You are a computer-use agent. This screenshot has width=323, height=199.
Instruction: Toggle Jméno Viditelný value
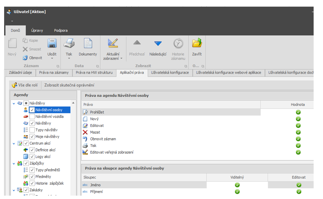tap(237, 185)
